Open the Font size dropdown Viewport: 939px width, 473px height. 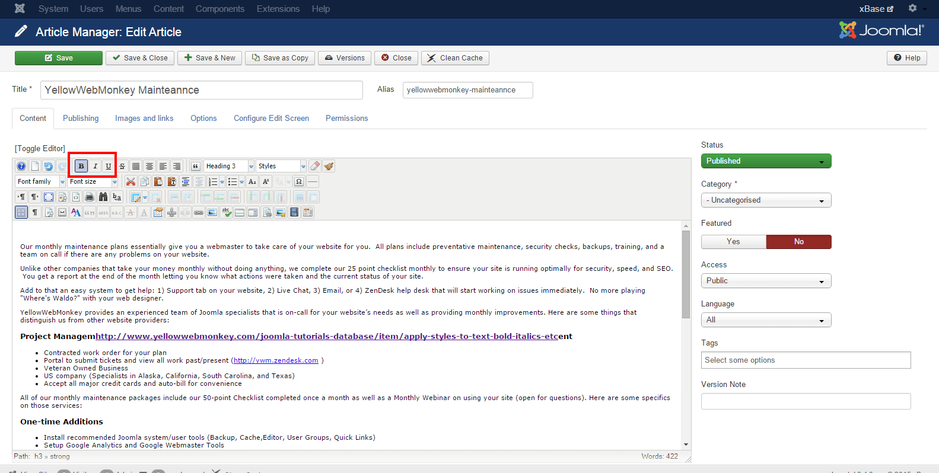pos(93,181)
